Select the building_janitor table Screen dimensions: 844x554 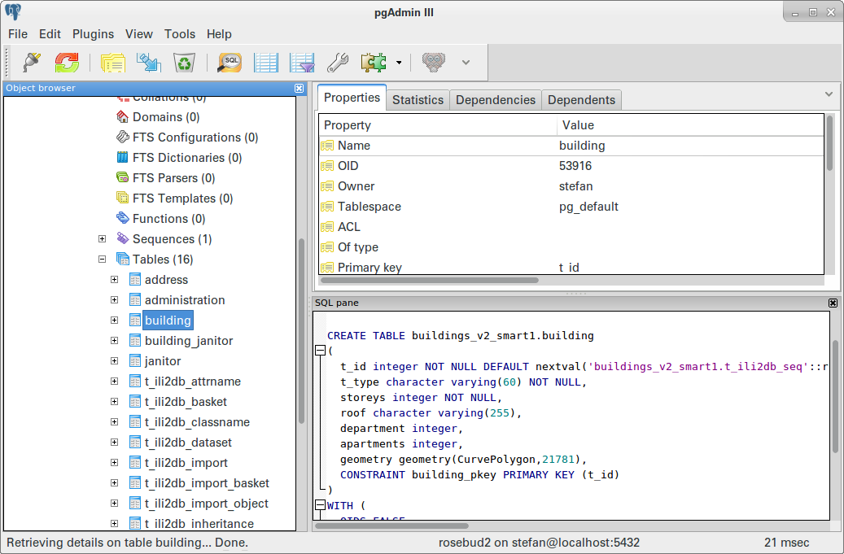coord(189,341)
